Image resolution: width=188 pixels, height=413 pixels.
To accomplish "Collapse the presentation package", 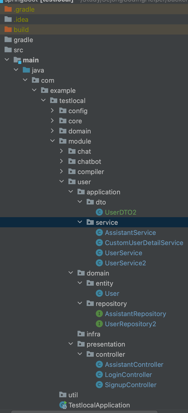I will 71,344.
